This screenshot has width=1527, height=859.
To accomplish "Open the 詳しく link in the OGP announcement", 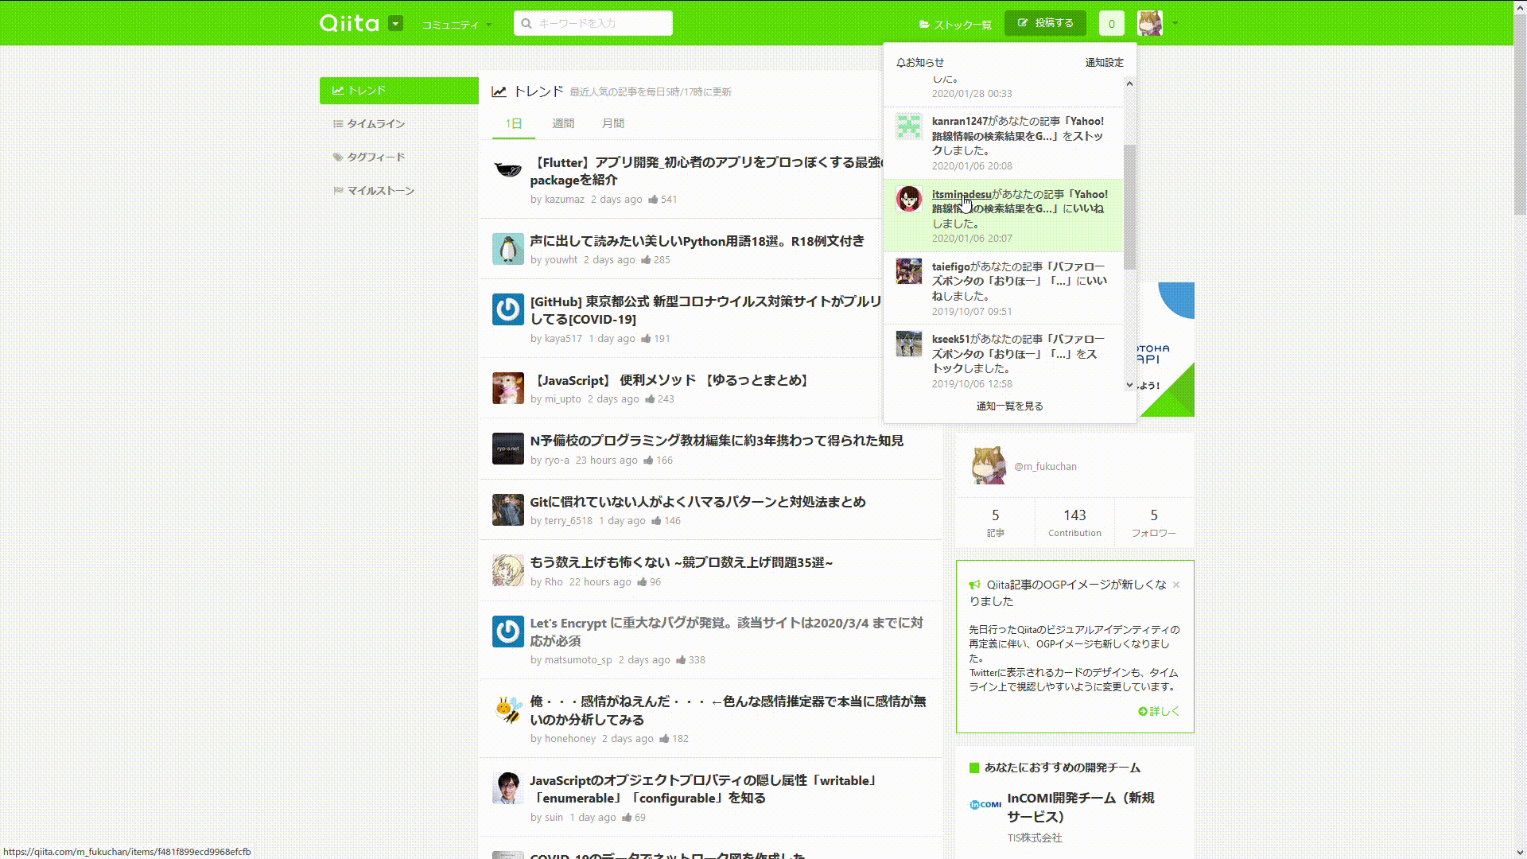I will [x=1158, y=712].
